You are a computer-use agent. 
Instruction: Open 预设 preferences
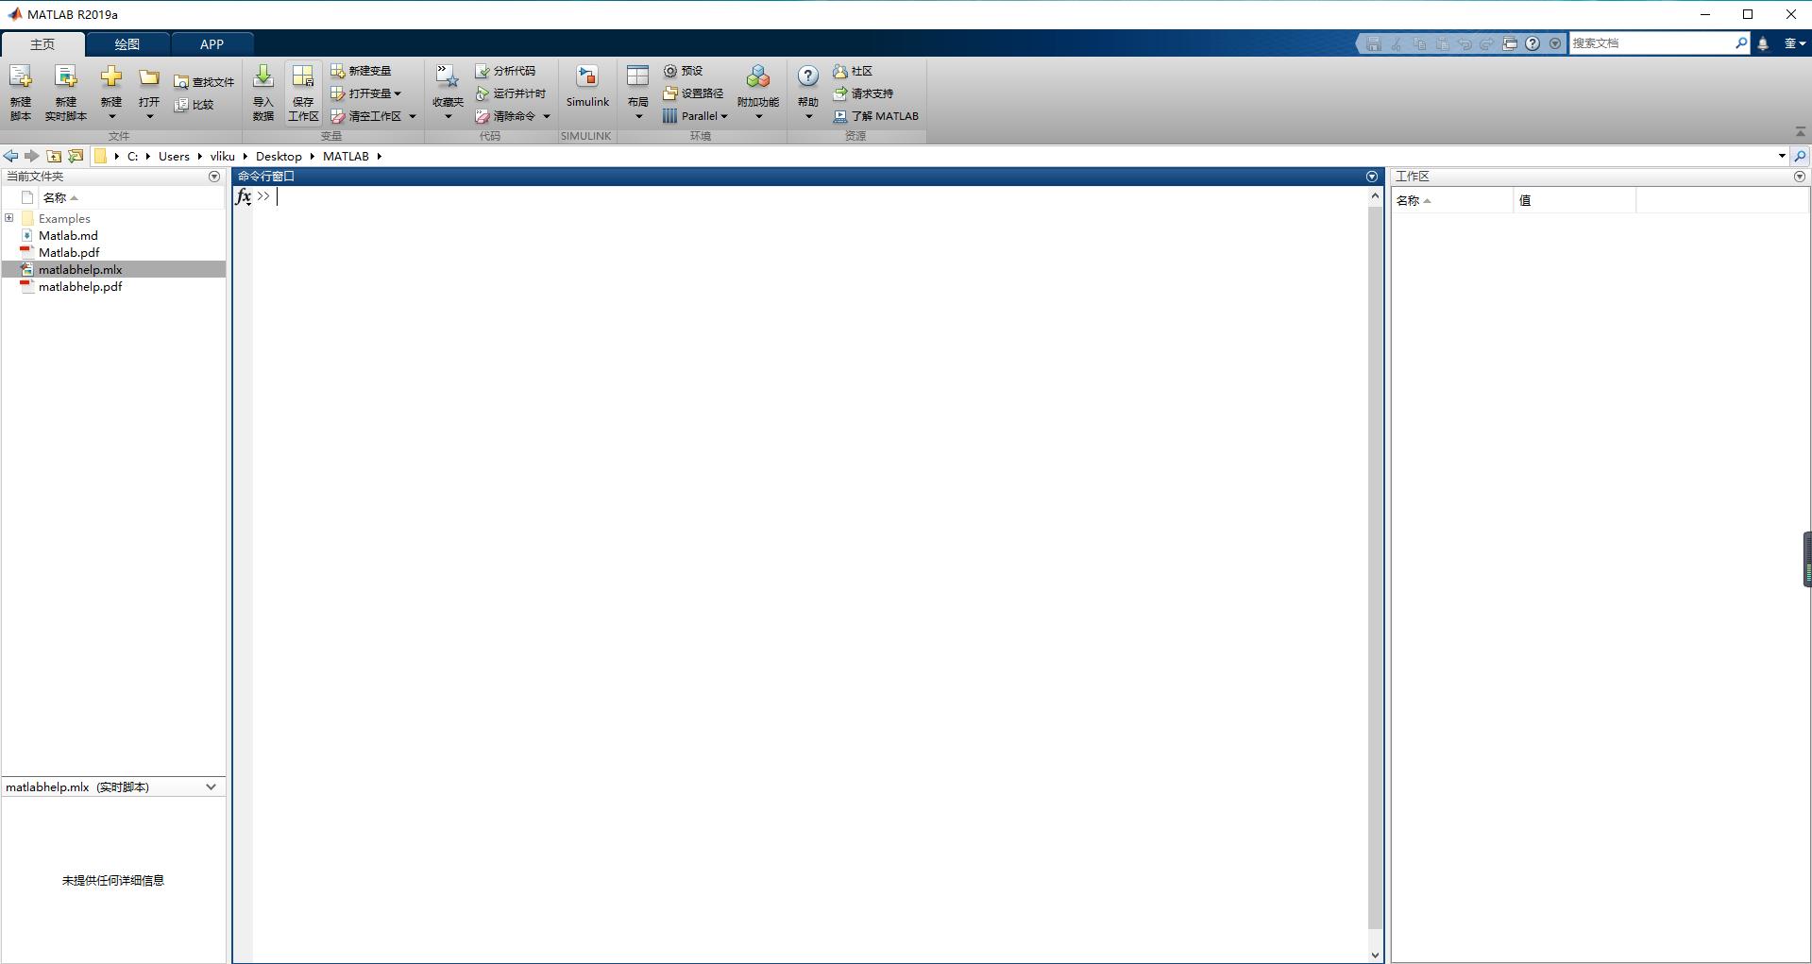click(x=684, y=71)
